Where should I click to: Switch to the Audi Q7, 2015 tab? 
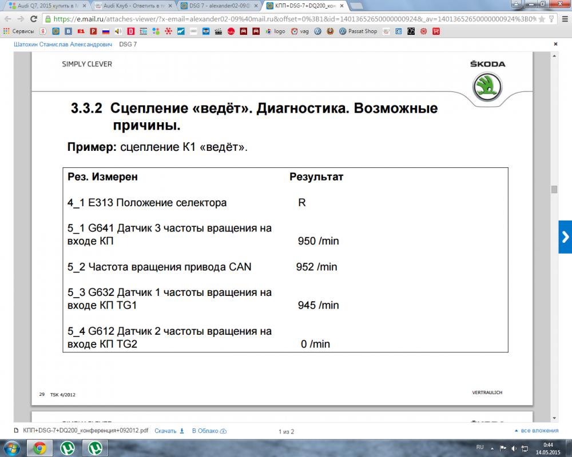[x=47, y=6]
